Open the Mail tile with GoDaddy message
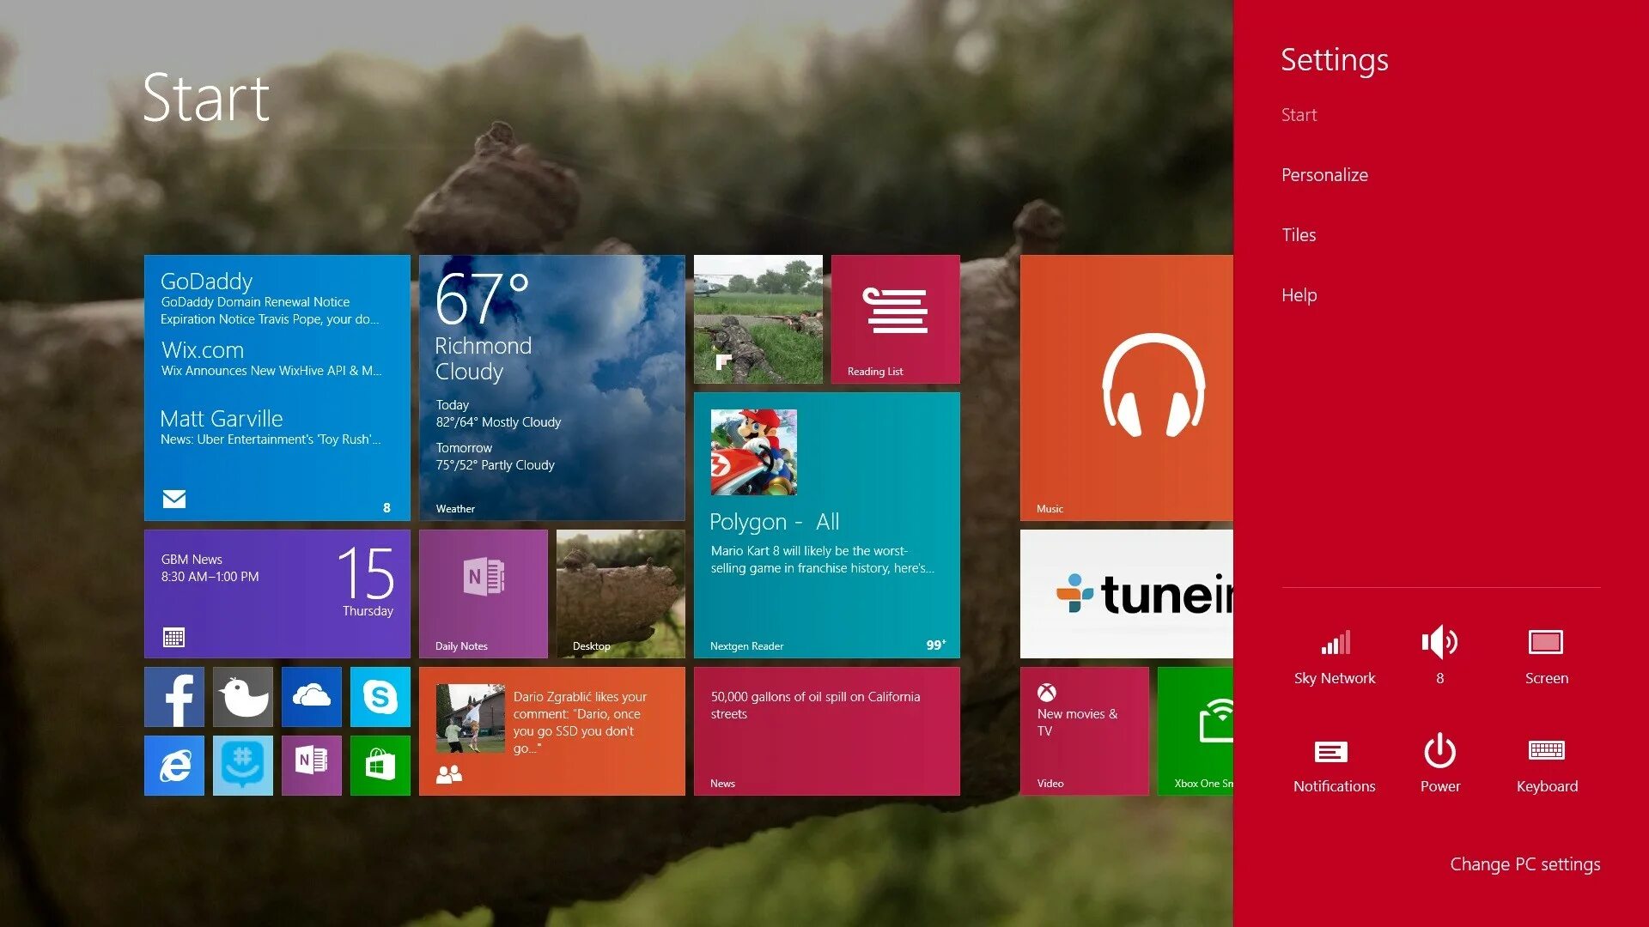The height and width of the screenshot is (927, 1649). pyautogui.click(x=277, y=387)
